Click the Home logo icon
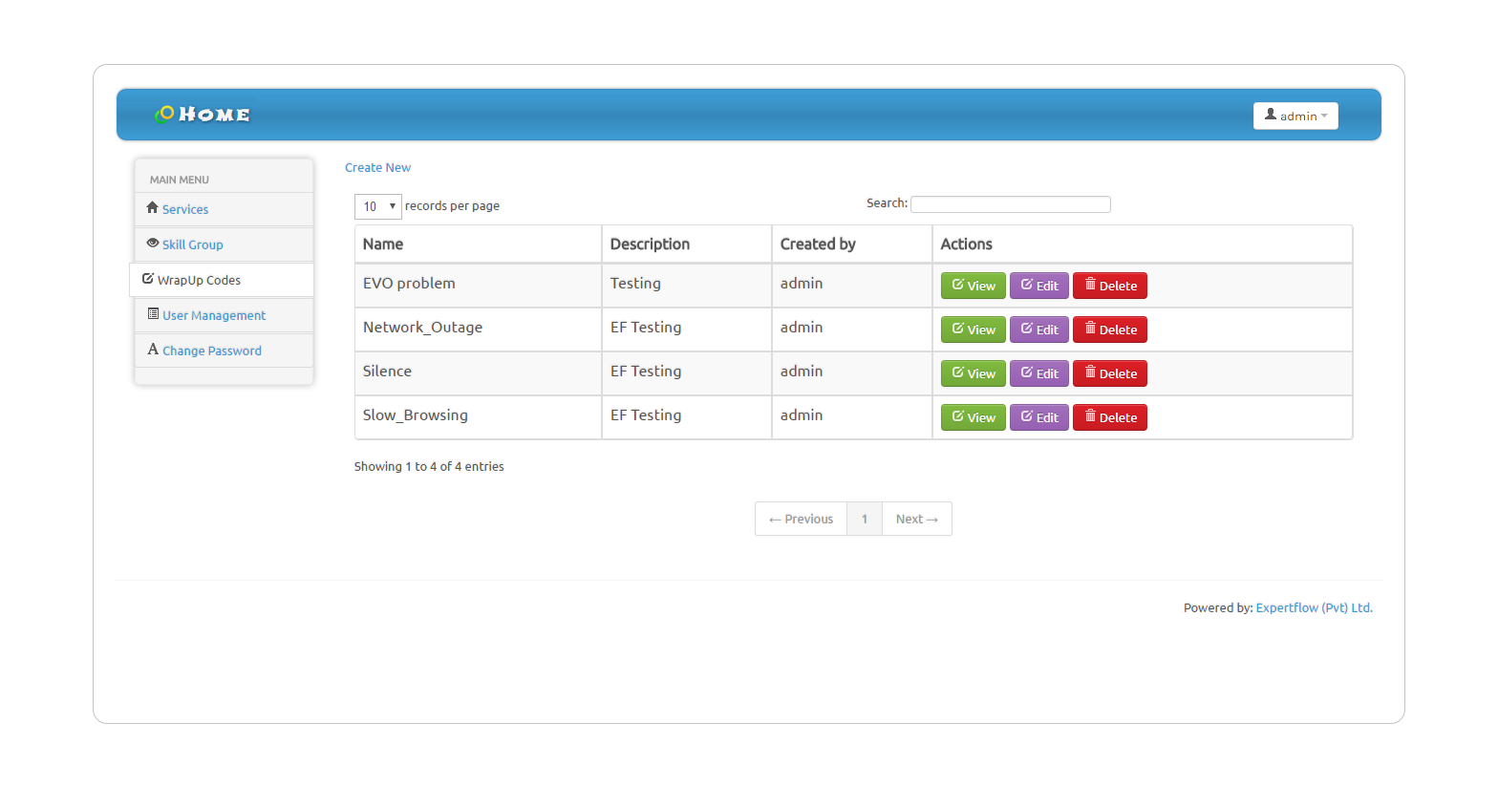Viewport: 1498px width, 787px height. 164,115
